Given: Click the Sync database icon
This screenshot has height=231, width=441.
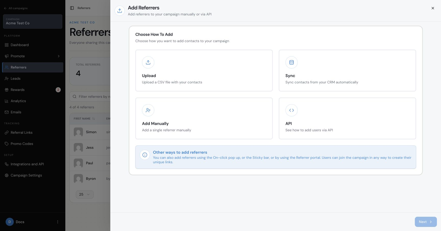Looking at the screenshot, I should [x=291, y=62].
